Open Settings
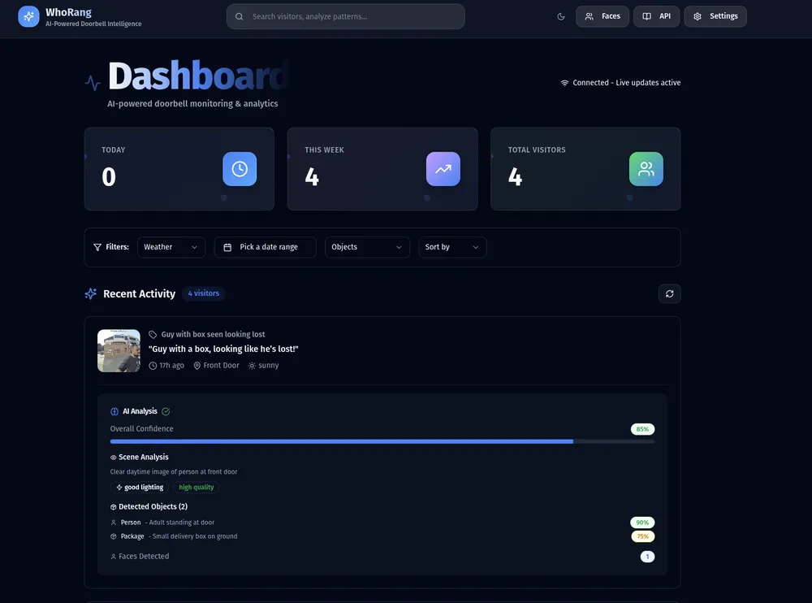The image size is (812, 603). (715, 16)
